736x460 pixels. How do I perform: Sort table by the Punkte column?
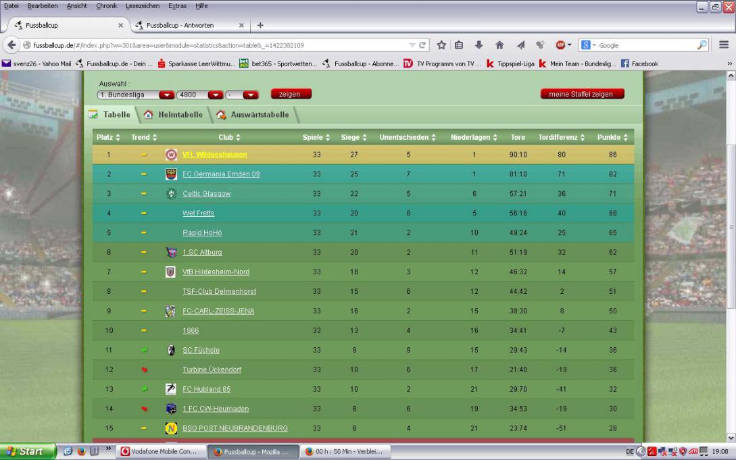[612, 138]
